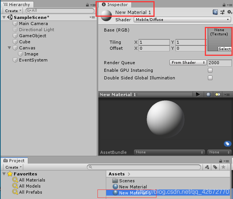The width and height of the screenshot is (233, 199).
Task: Open the preset selector icon in Inspector
Action: (222, 12)
